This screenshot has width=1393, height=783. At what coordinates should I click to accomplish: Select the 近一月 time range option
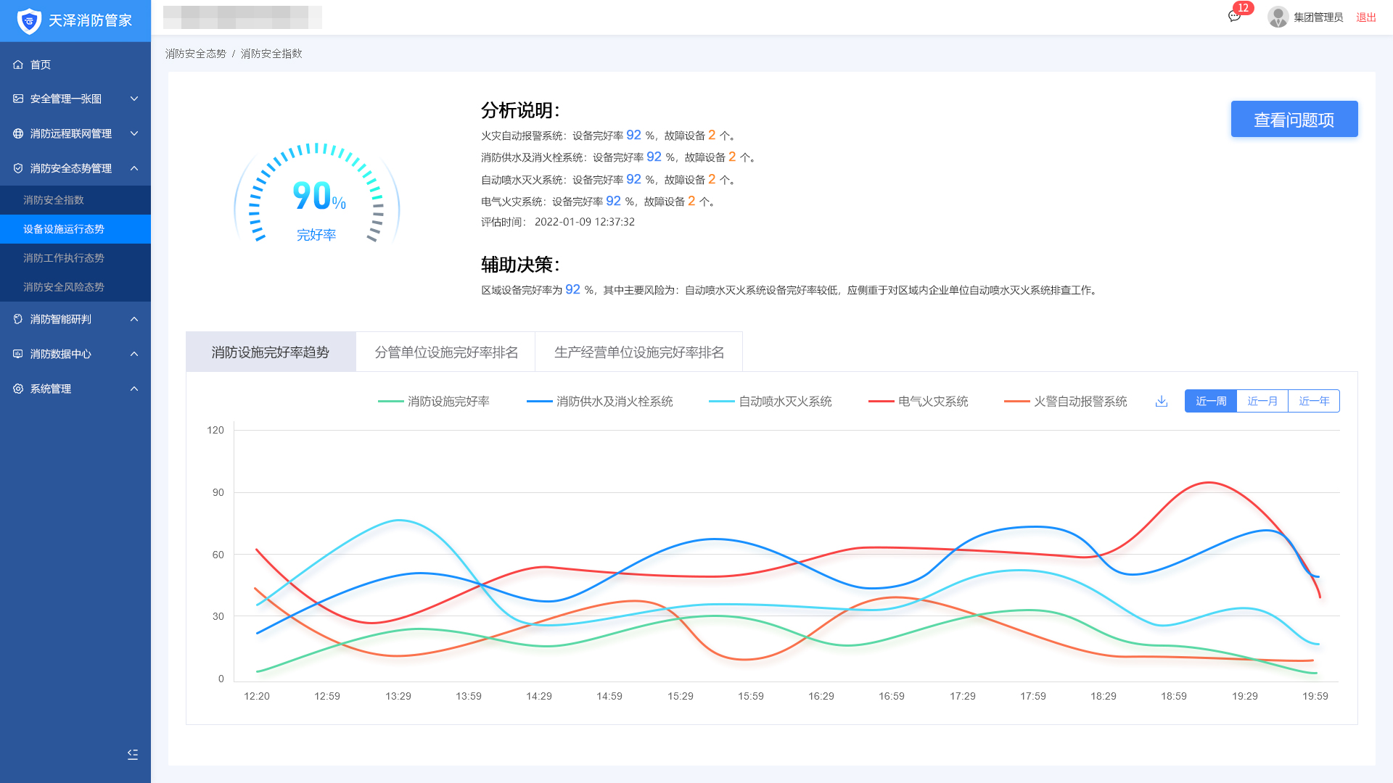point(1262,402)
